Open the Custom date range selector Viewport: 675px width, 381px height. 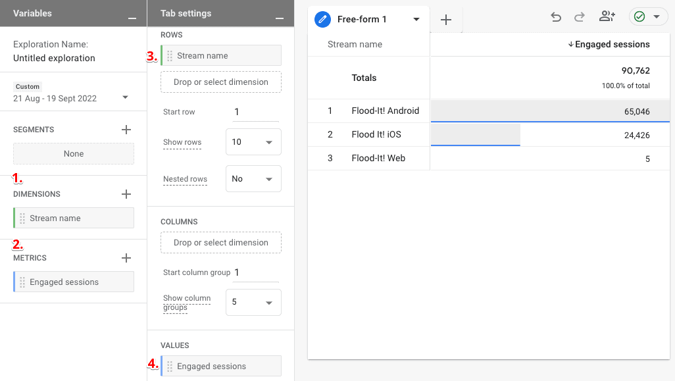pos(73,93)
